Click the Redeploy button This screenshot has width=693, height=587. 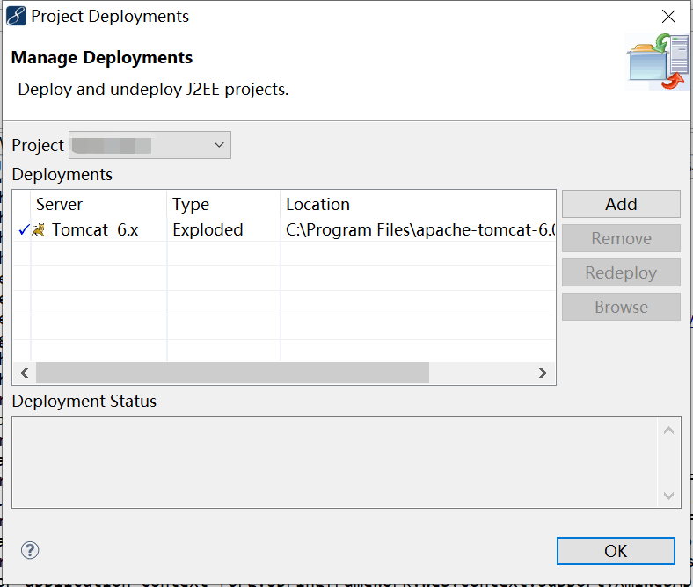click(621, 272)
